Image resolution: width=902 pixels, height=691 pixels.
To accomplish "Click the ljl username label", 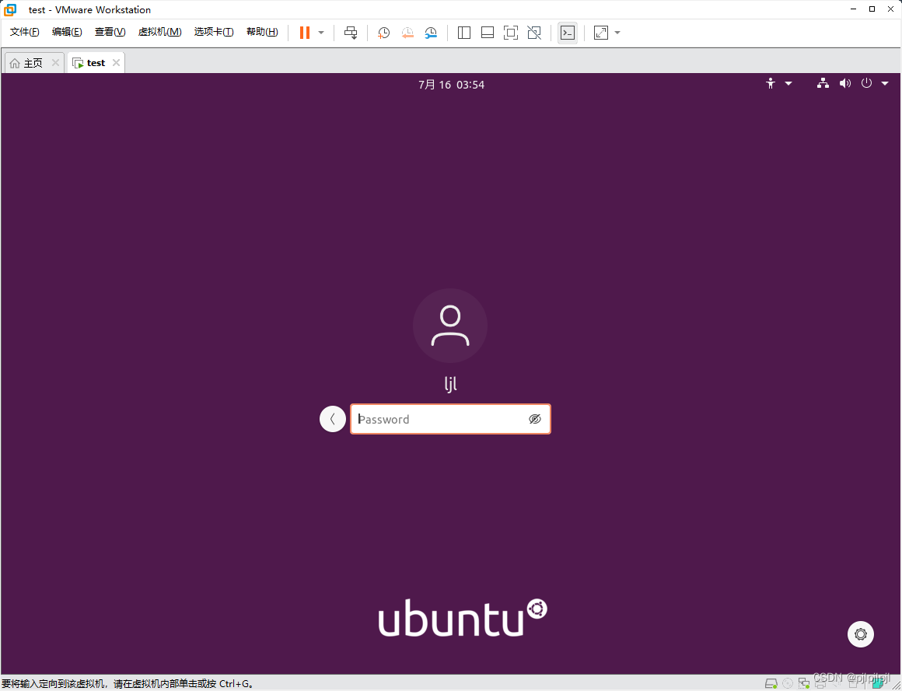I will [450, 384].
